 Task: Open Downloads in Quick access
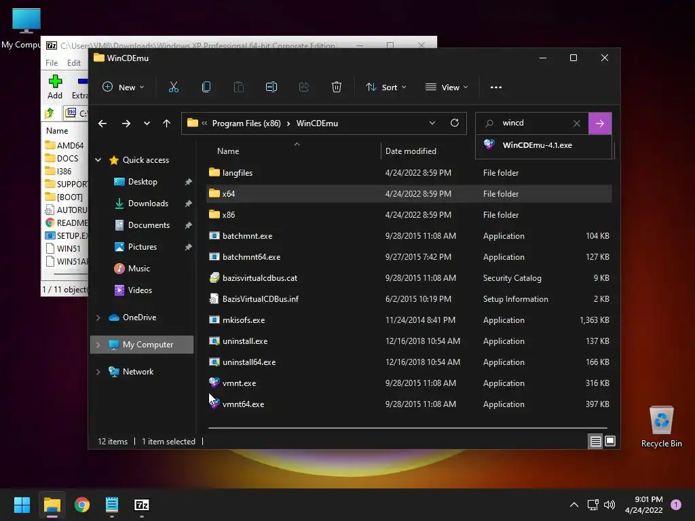[x=148, y=204]
